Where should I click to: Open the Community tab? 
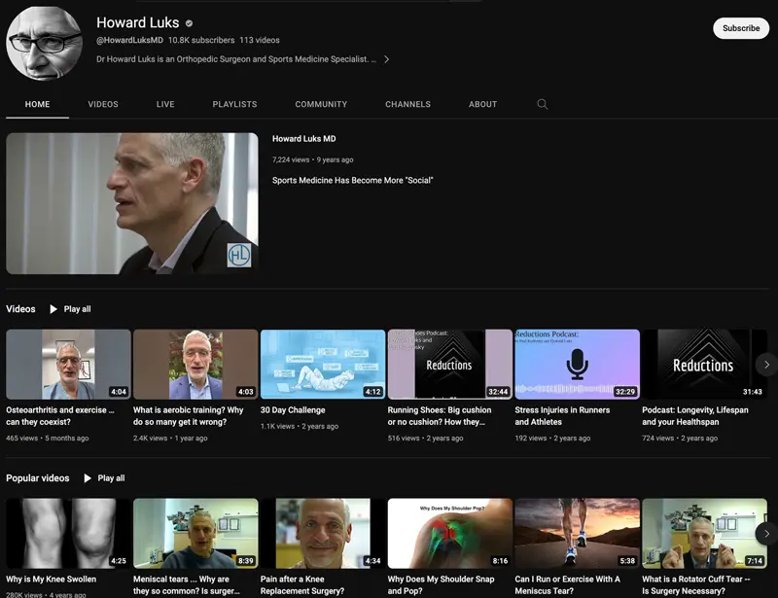click(x=321, y=104)
